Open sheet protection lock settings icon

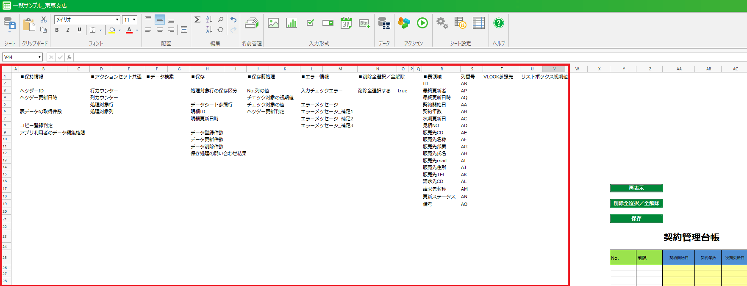(460, 23)
